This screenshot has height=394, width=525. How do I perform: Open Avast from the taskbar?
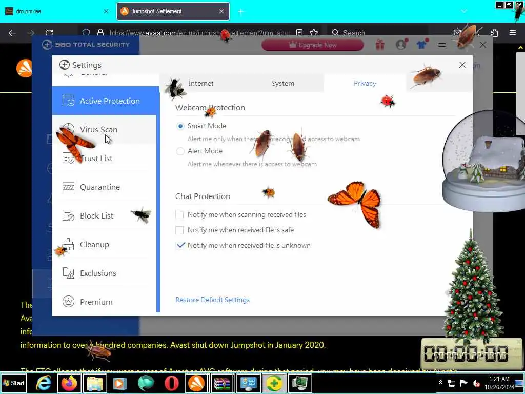[197, 383]
